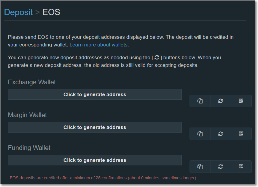Generate address for the Funding Wallet

(x=95, y=160)
